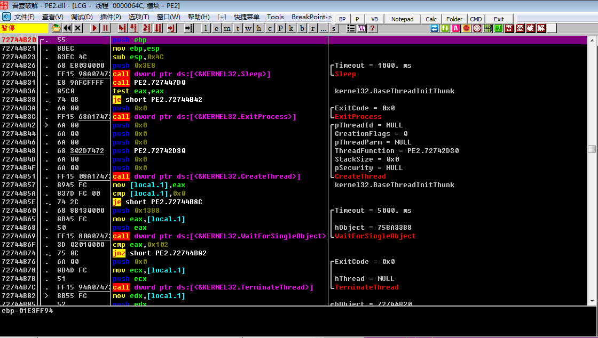Open the Tools menu
The height and width of the screenshot is (338, 598).
click(x=276, y=17)
